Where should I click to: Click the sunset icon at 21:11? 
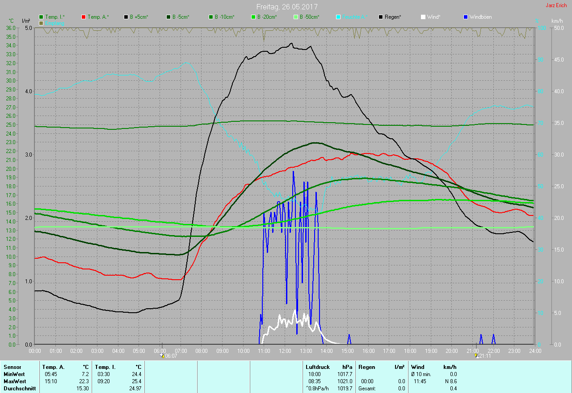(x=477, y=356)
